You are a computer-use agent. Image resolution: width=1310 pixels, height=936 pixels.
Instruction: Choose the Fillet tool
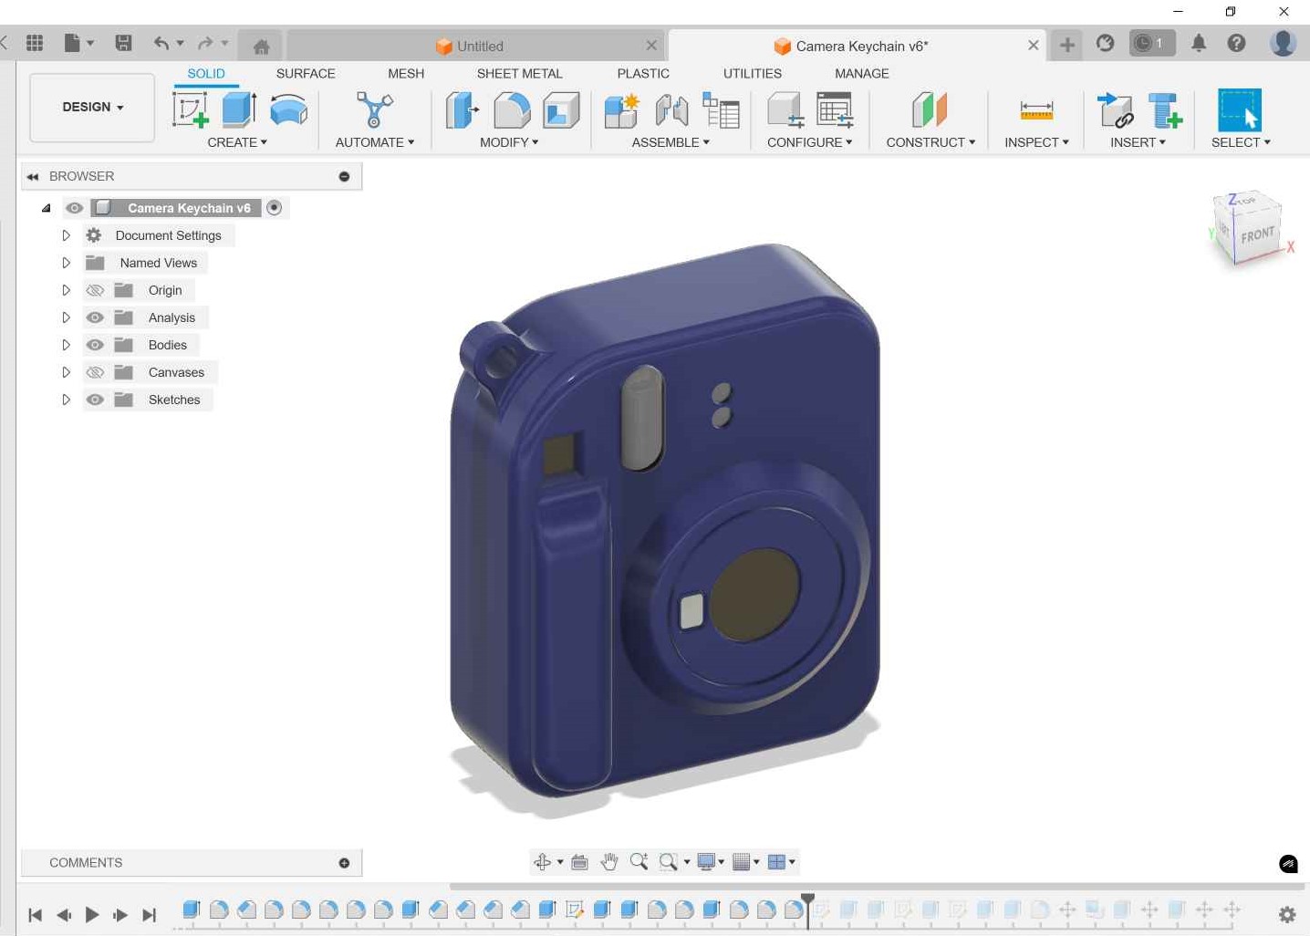(512, 110)
